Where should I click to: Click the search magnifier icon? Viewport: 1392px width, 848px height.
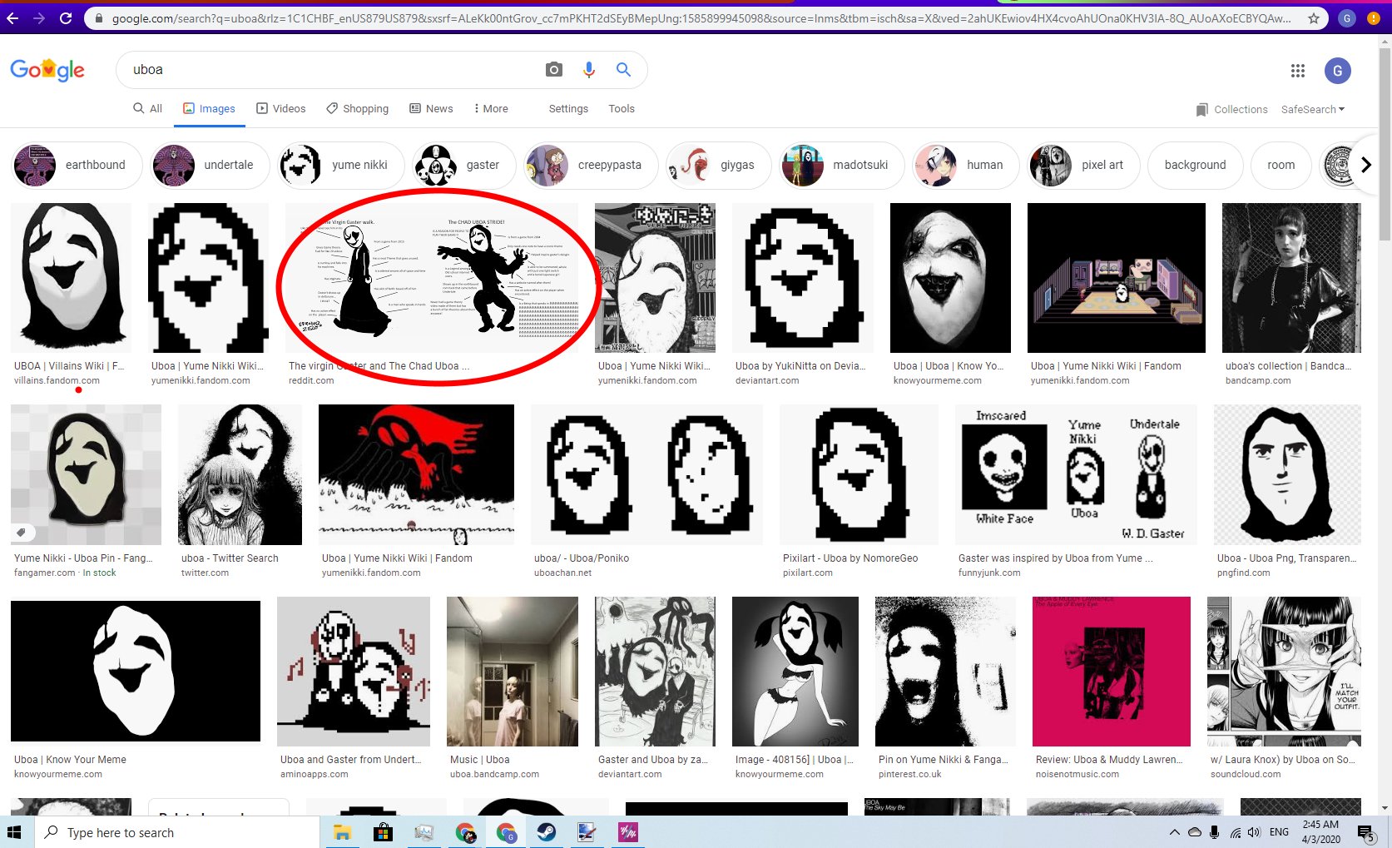click(x=622, y=69)
